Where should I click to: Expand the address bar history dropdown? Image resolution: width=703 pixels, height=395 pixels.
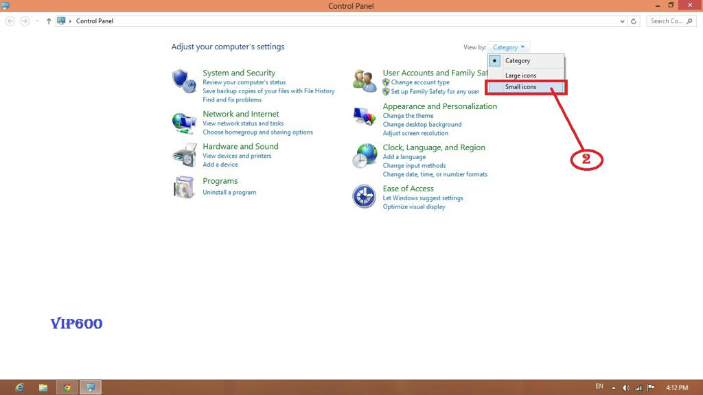pos(622,21)
